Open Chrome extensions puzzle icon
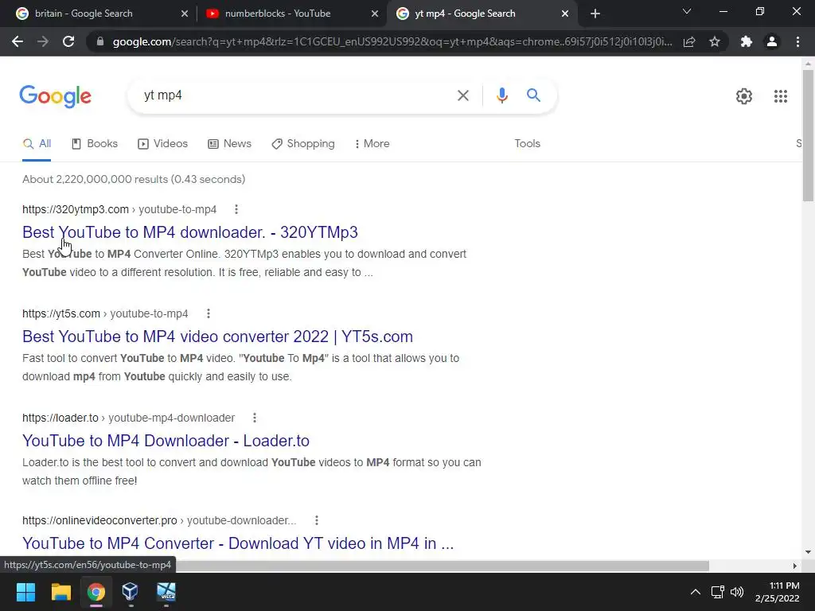This screenshot has height=611, width=815. 747,41
